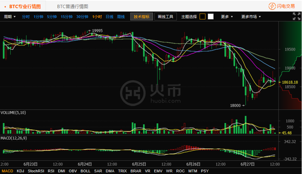Choose the 周线 weekly interval
Viewport: 302px width, 174px height.
tap(121, 17)
